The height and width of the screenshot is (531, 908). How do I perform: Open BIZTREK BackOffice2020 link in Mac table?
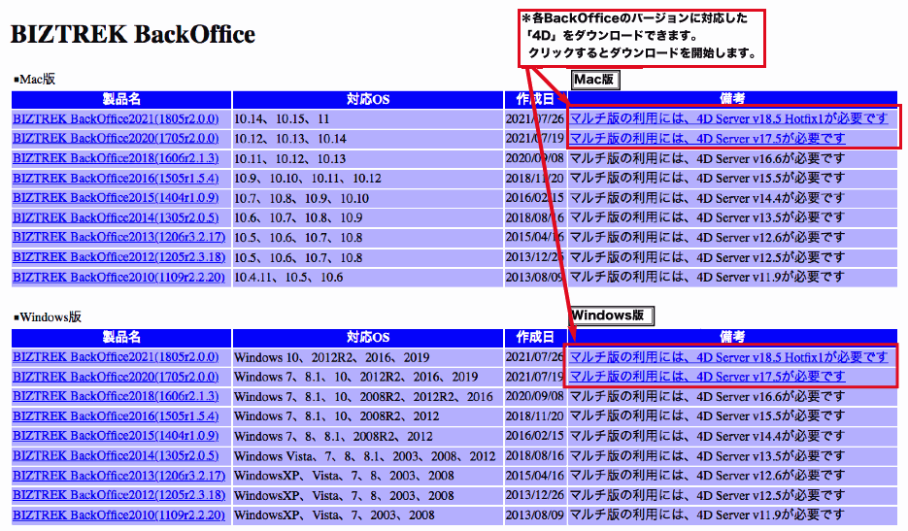coord(116,139)
